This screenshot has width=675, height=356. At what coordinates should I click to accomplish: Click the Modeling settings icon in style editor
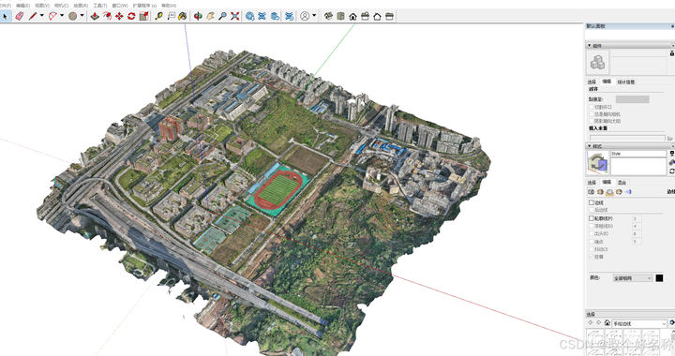628,192
